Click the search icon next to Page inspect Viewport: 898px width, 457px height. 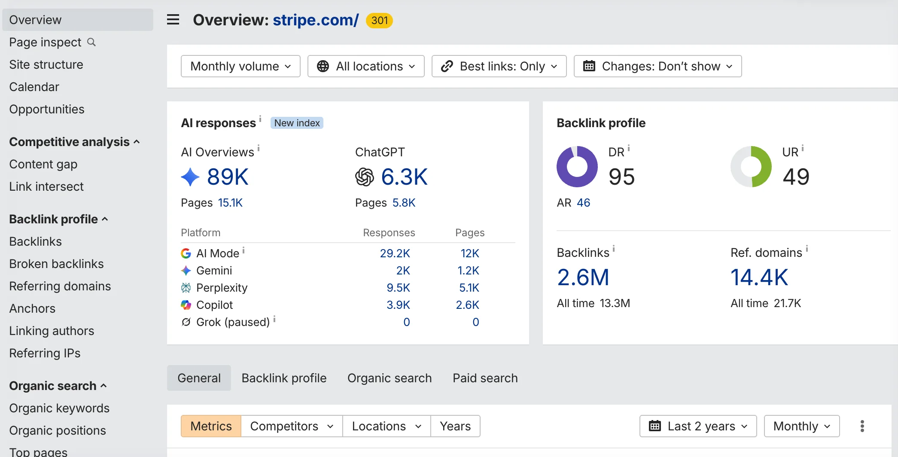(91, 42)
